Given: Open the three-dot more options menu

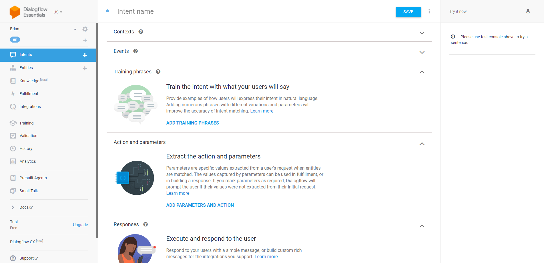Looking at the screenshot, I should click(429, 11).
